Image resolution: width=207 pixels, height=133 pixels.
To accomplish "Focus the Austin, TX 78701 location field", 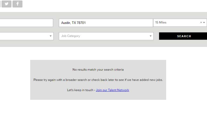I will 106,23.
